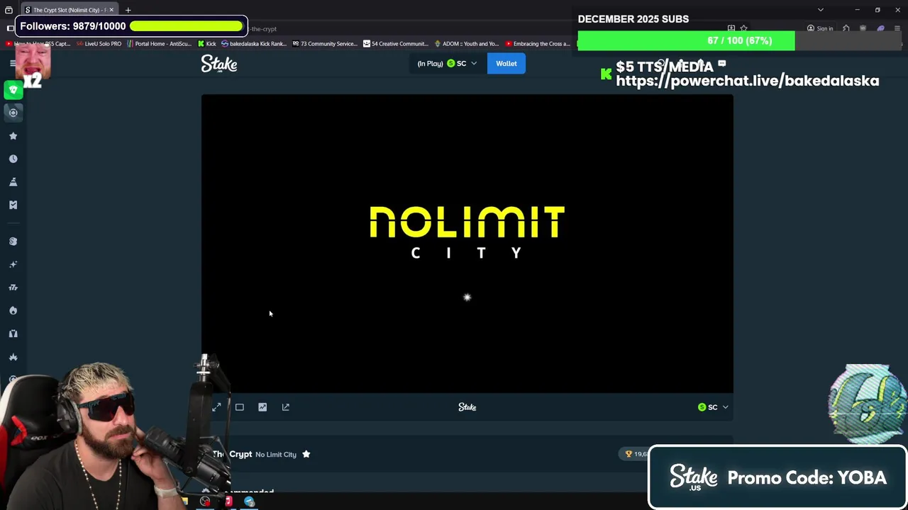This screenshot has width=908, height=510.
Task: Open a new browser tab
Action: [x=128, y=10]
